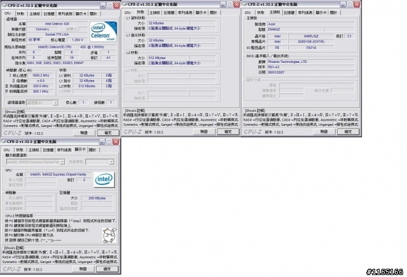Screen dimensions: 407x277
Task: Click the 確定 button in the graphics window
Action: coord(107,269)
